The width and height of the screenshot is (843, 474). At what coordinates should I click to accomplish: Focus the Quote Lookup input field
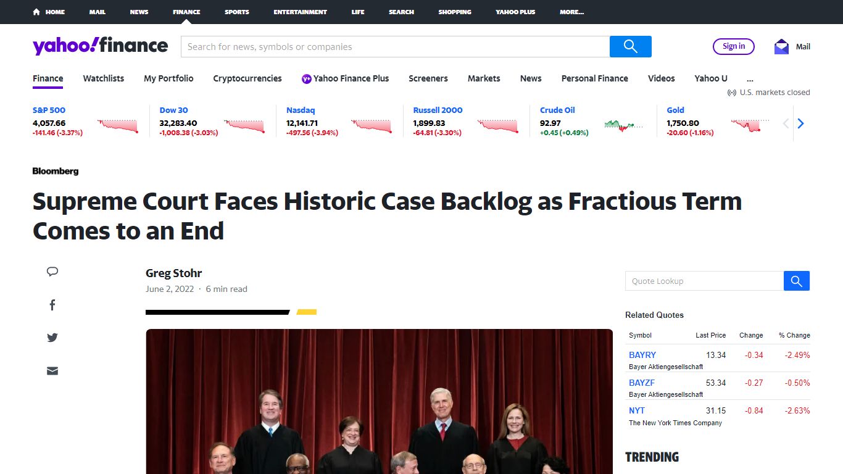704,281
